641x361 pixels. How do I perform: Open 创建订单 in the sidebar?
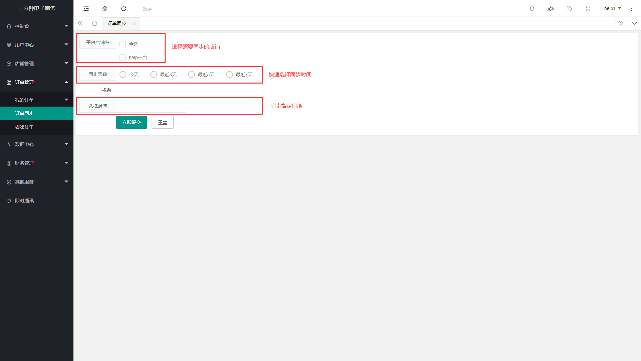pos(24,127)
